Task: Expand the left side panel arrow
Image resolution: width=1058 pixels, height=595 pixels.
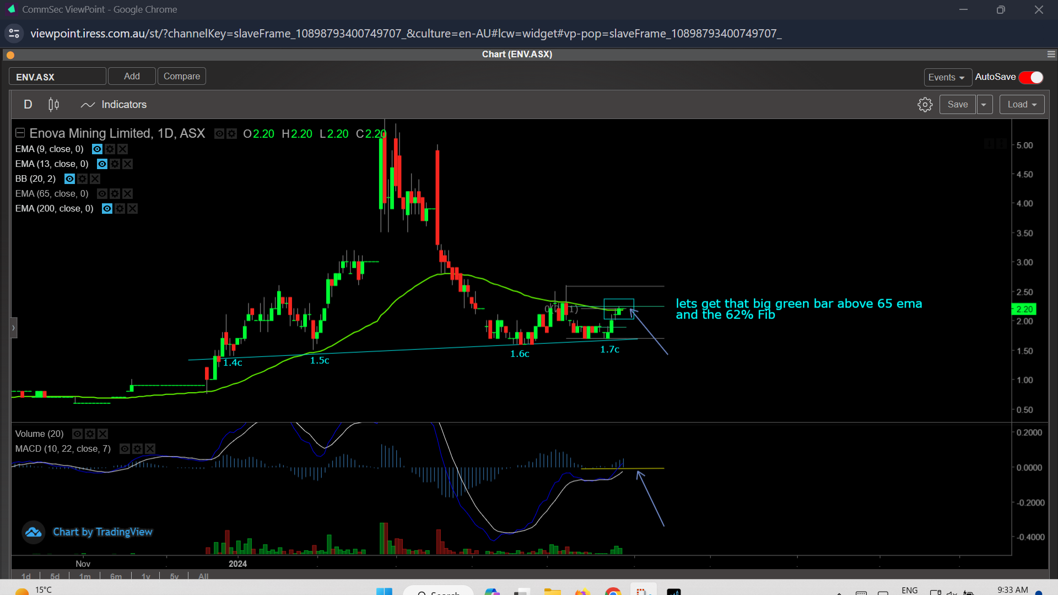Action: point(14,328)
